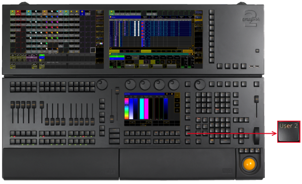
Task: Click the pin icon beside the small-screen close button
Action: pos(167,94)
